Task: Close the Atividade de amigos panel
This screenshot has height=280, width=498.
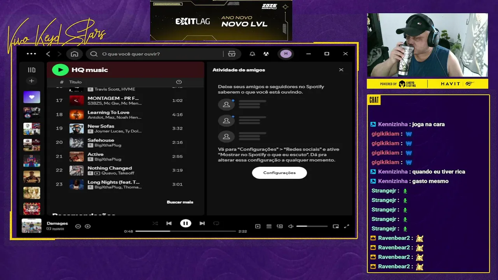Action: coord(341,70)
